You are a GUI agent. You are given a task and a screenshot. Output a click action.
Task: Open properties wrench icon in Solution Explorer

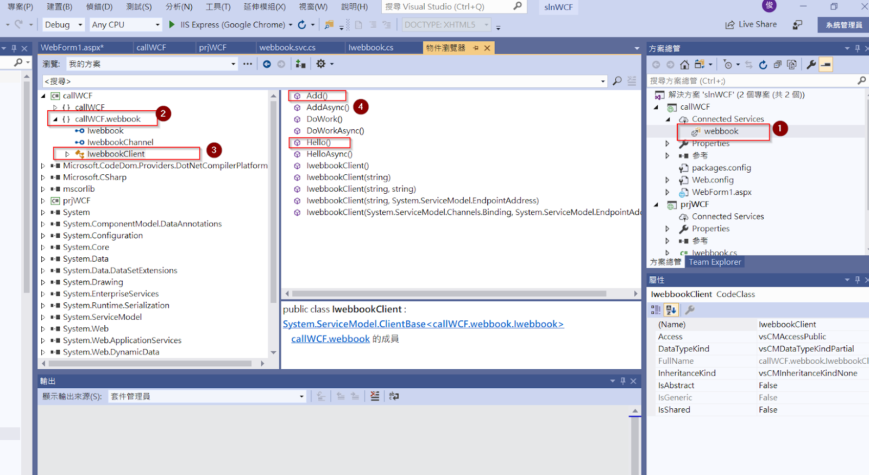coord(811,65)
